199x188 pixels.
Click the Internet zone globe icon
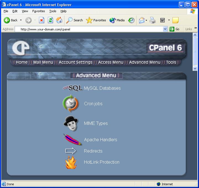[x=158, y=184]
